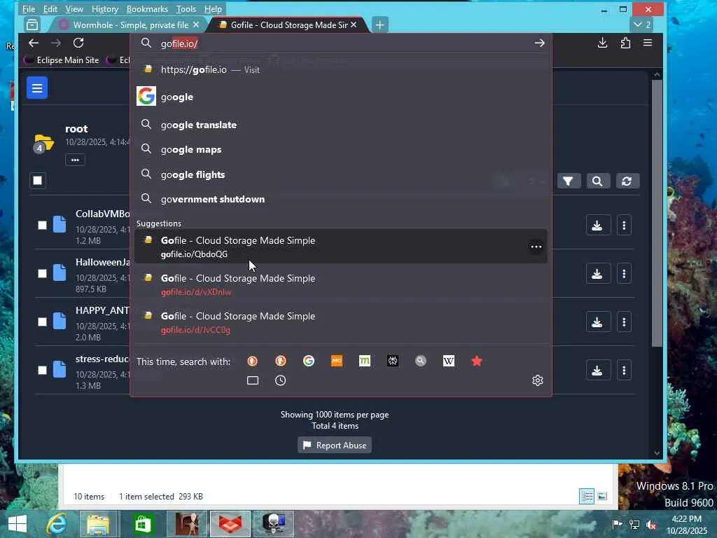
Task: Click the Report Abuse button
Action: pyautogui.click(x=335, y=445)
